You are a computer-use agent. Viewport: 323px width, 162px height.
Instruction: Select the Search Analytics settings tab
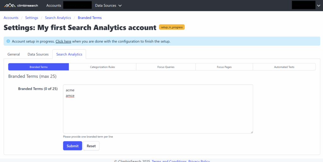69,54
